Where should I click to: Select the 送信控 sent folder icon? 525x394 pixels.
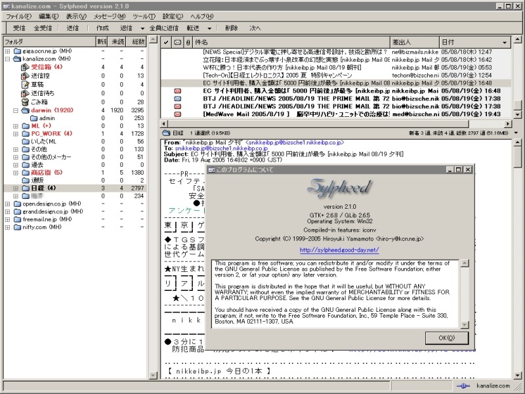[x=25, y=76]
